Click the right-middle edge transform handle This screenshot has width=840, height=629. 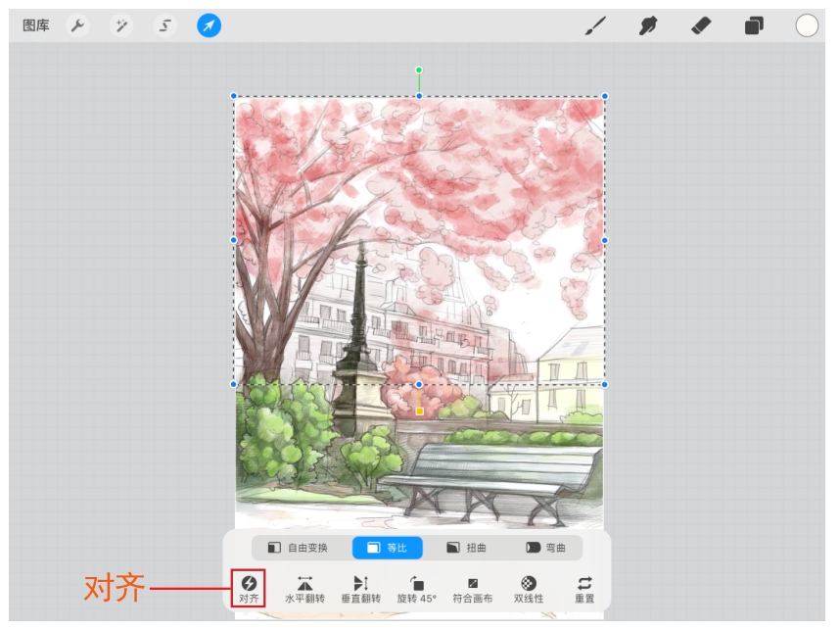(605, 240)
